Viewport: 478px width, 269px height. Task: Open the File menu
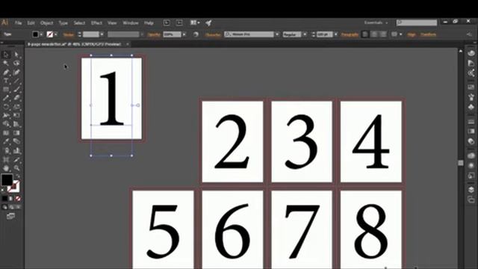pyautogui.click(x=18, y=23)
